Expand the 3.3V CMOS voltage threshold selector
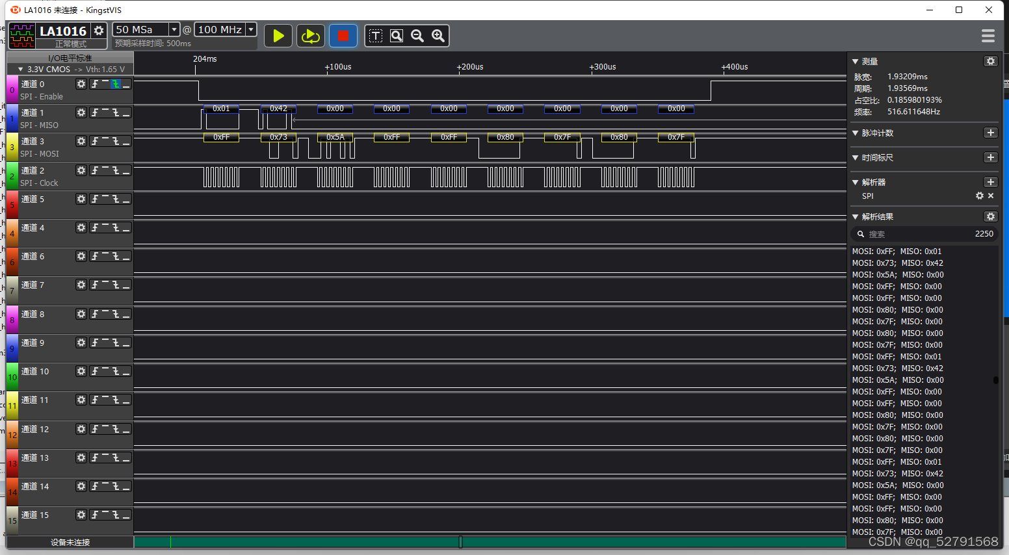 coord(21,70)
